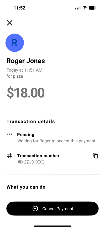
Task: Tap the minus circle icon in Cancel Payment
Action: click(x=35, y=209)
